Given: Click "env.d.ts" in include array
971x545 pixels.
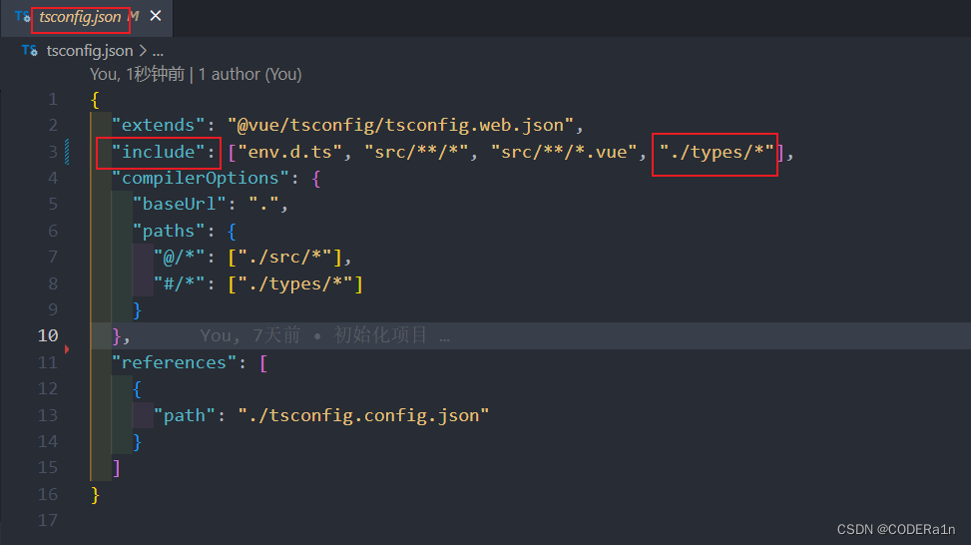Looking at the screenshot, I should (289, 152).
